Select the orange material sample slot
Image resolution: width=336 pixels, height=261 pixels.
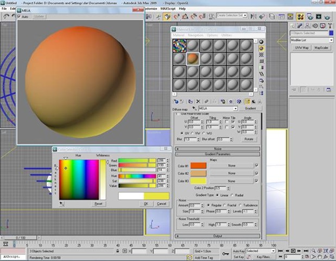193,58
